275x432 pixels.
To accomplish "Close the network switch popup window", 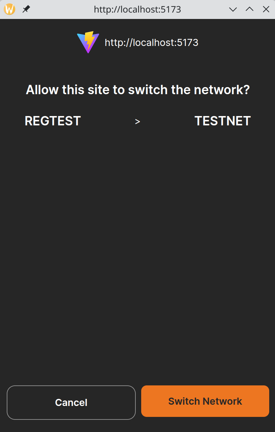I will tap(266, 9).
